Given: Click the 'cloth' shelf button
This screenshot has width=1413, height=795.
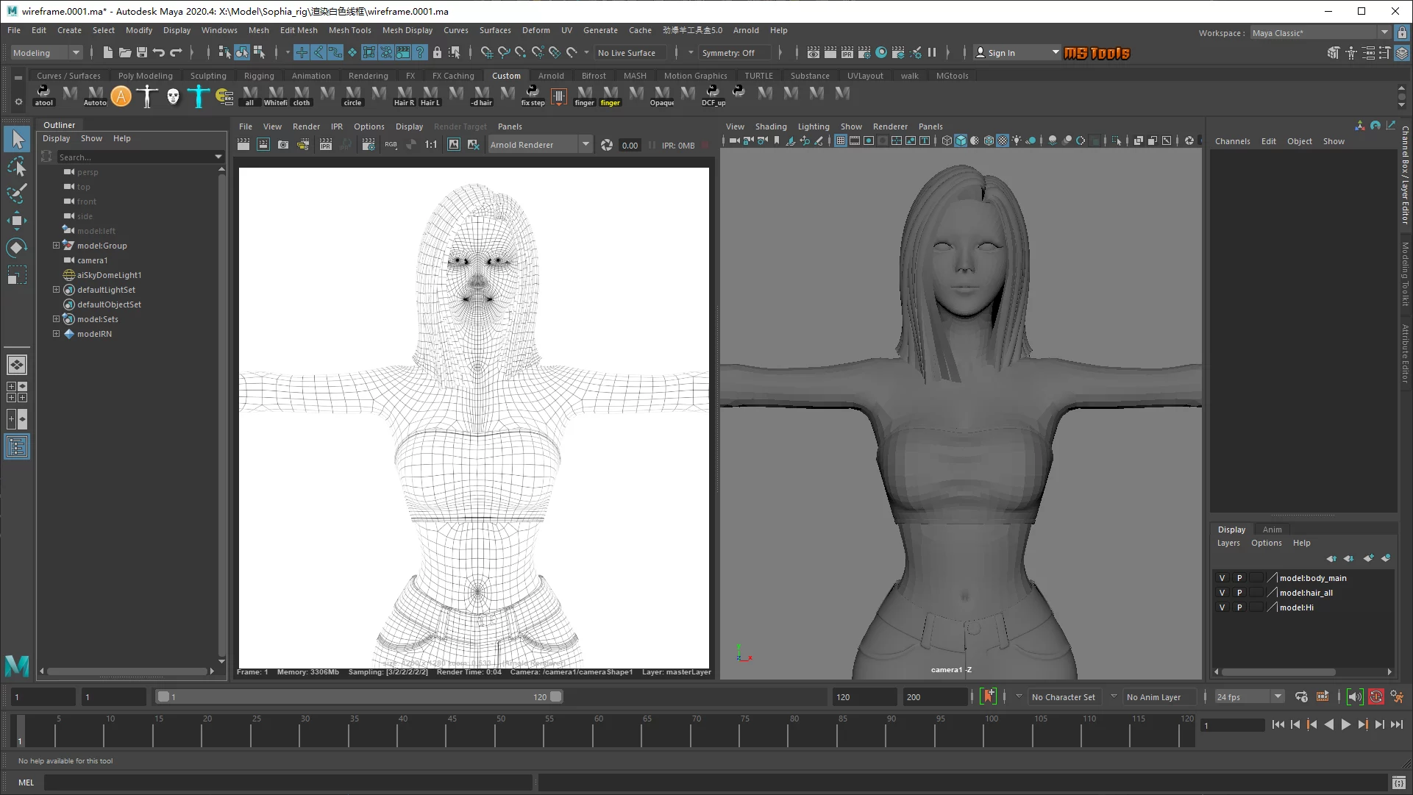Looking at the screenshot, I should pos(302,96).
